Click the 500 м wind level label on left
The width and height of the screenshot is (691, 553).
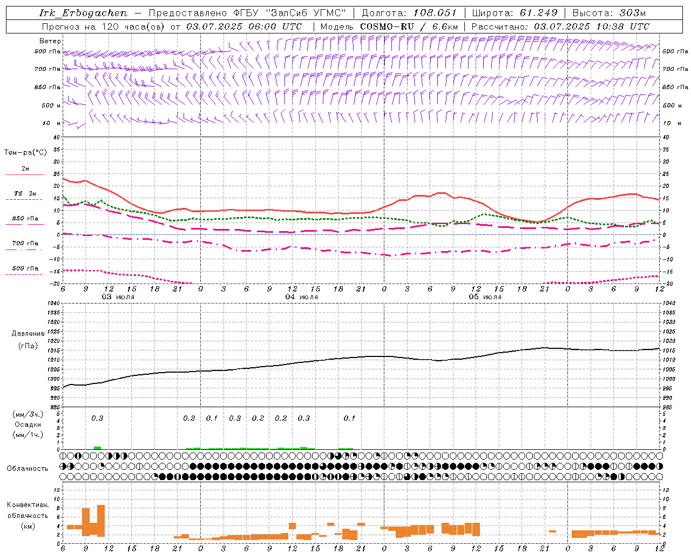52,105
